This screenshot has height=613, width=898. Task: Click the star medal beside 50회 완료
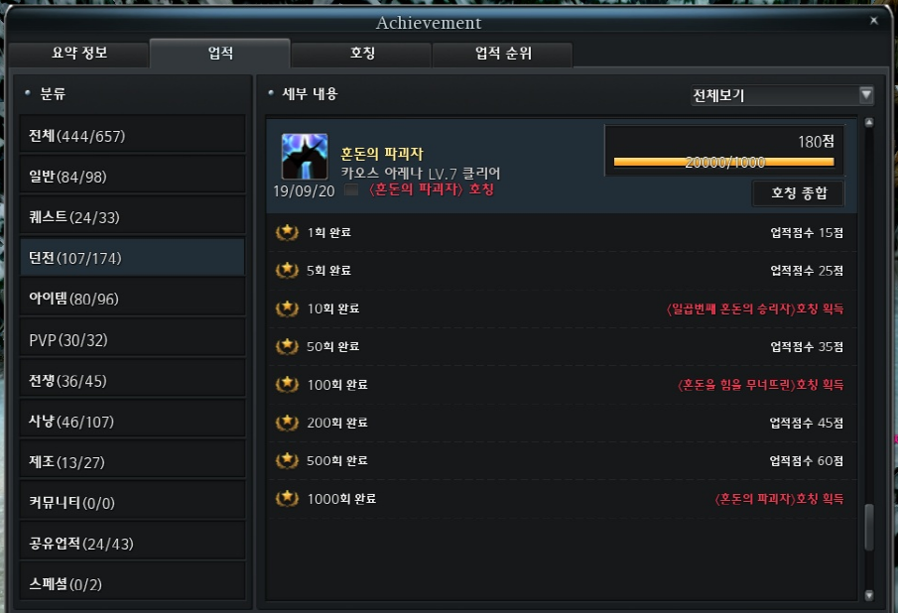coord(287,346)
